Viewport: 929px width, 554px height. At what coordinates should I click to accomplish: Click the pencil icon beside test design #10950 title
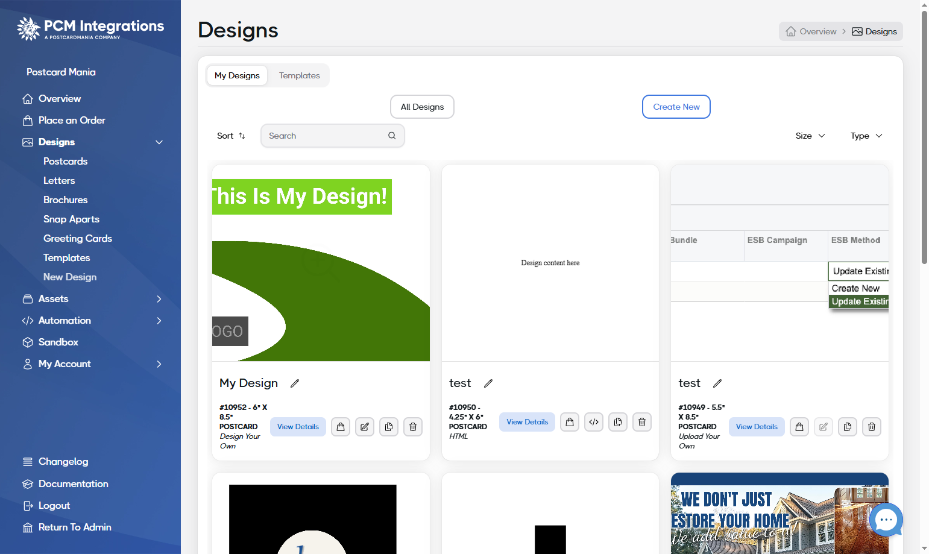pos(488,383)
